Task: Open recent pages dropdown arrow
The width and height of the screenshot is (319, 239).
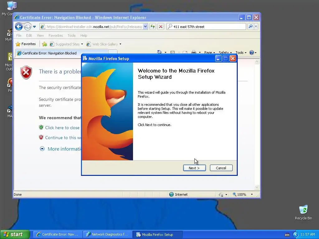Action: [34, 27]
